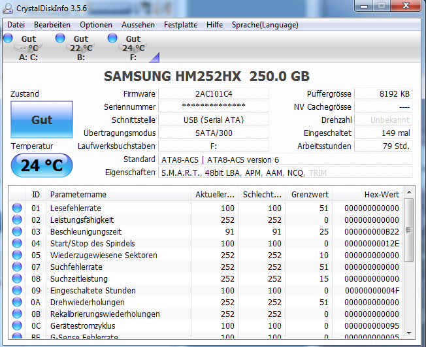Select the Gerätestromzyklus parameter name
426x347 pixels.
(82, 326)
